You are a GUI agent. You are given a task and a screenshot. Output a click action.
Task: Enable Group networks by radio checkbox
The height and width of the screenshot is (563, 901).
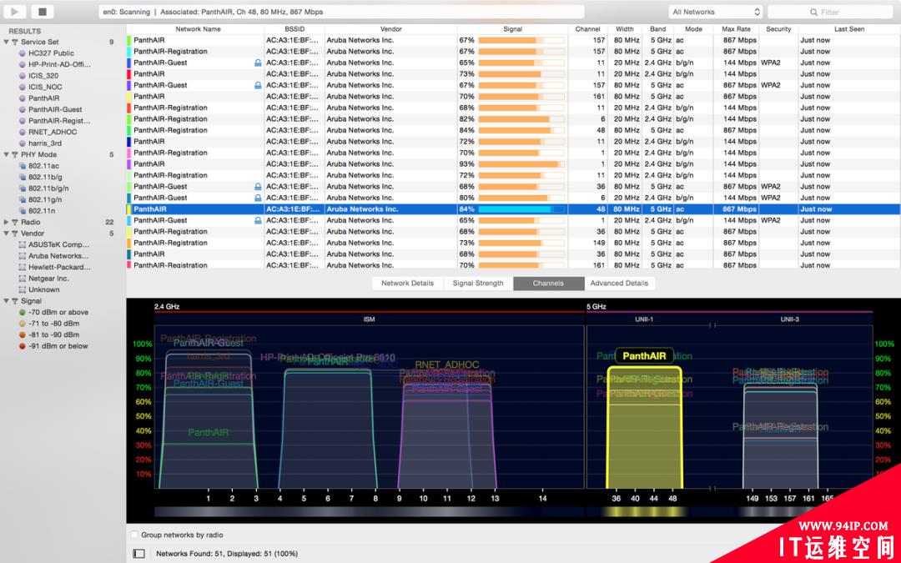(x=134, y=535)
